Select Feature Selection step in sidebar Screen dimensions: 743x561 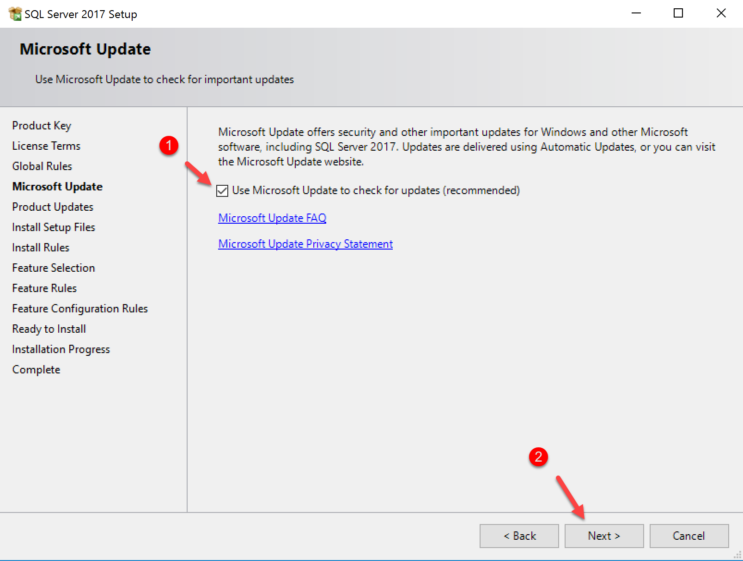coord(54,268)
